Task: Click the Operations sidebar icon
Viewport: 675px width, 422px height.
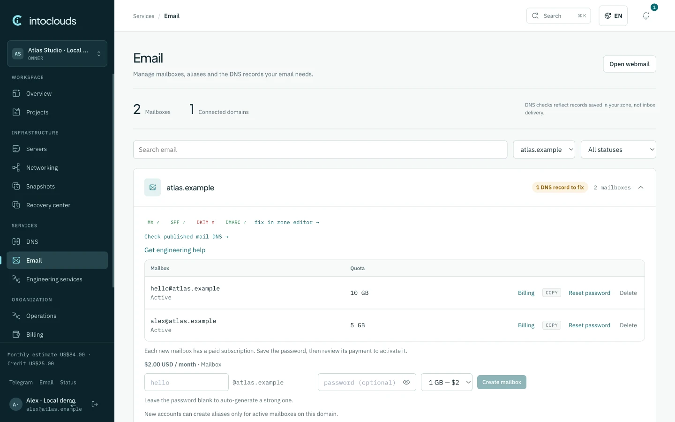Action: click(x=16, y=316)
